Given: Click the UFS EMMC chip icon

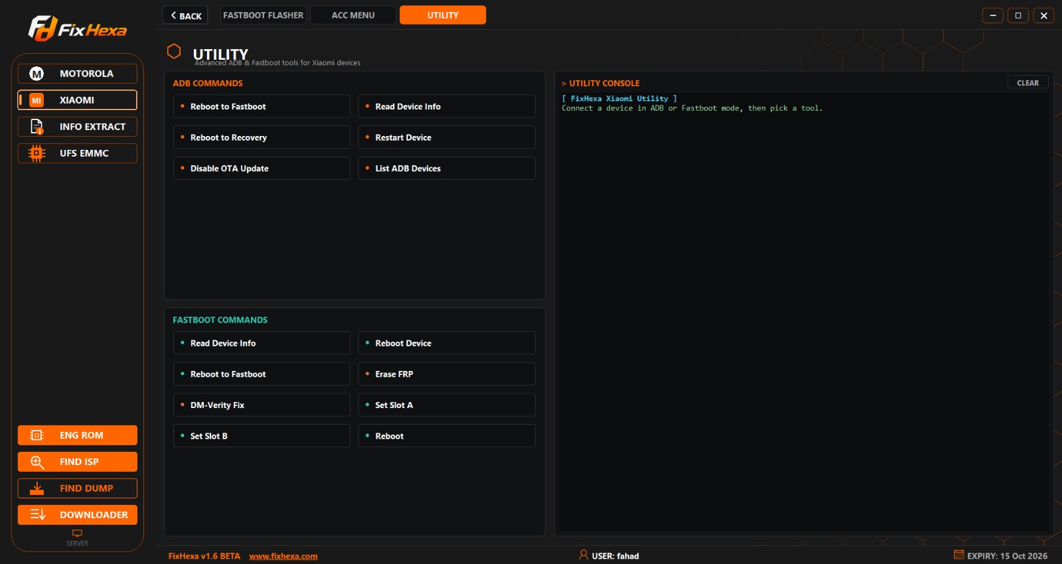Looking at the screenshot, I should 37,153.
